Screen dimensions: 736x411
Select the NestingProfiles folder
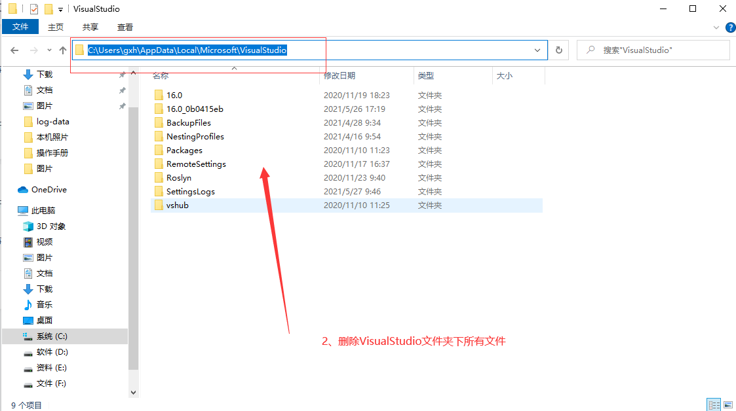(195, 136)
